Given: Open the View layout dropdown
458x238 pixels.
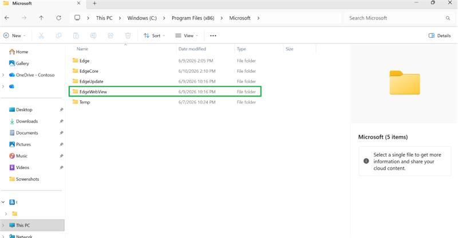Looking at the screenshot, I should pos(187,36).
